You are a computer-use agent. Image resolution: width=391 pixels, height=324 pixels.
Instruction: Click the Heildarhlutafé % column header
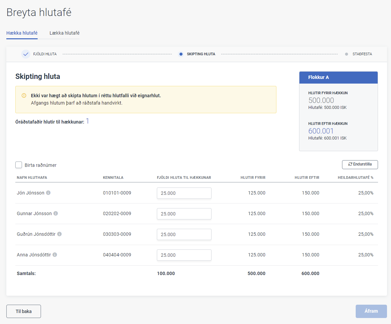click(356, 177)
